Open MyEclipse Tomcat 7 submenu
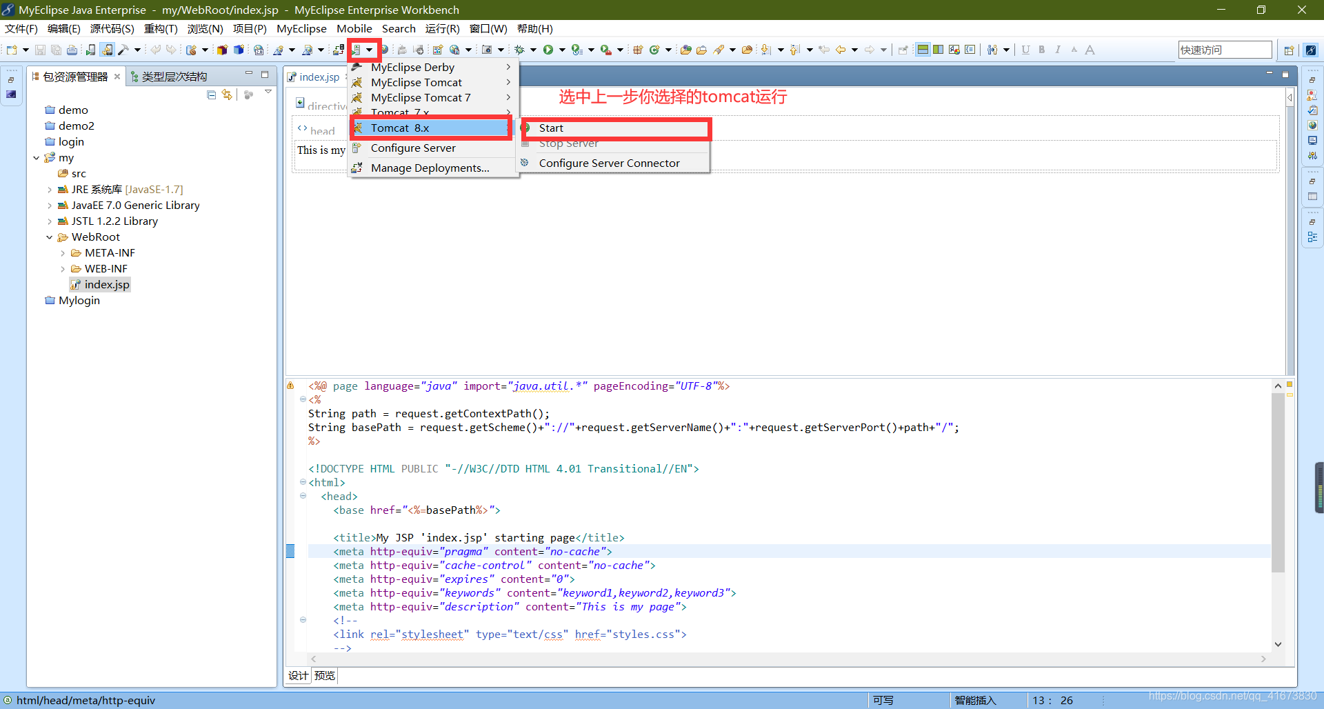1324x709 pixels. 432,97
